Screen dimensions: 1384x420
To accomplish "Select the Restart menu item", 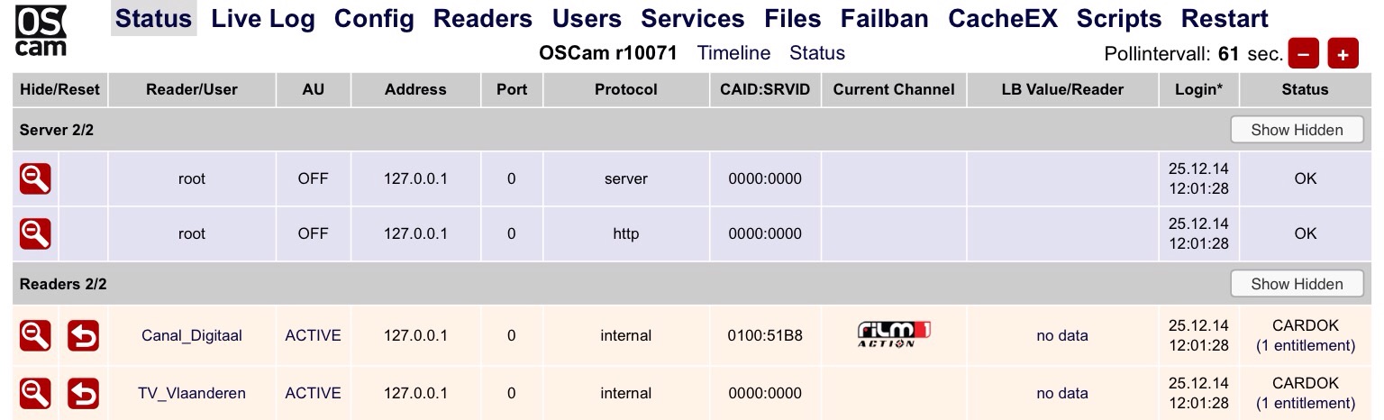I will point(1225,19).
